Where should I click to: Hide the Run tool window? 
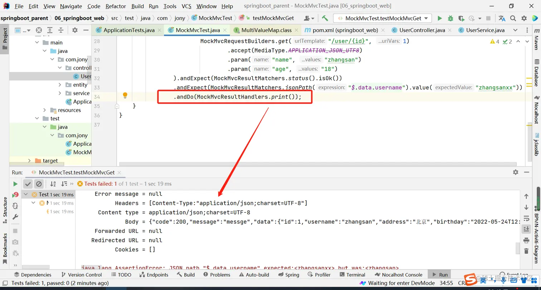tap(526, 172)
